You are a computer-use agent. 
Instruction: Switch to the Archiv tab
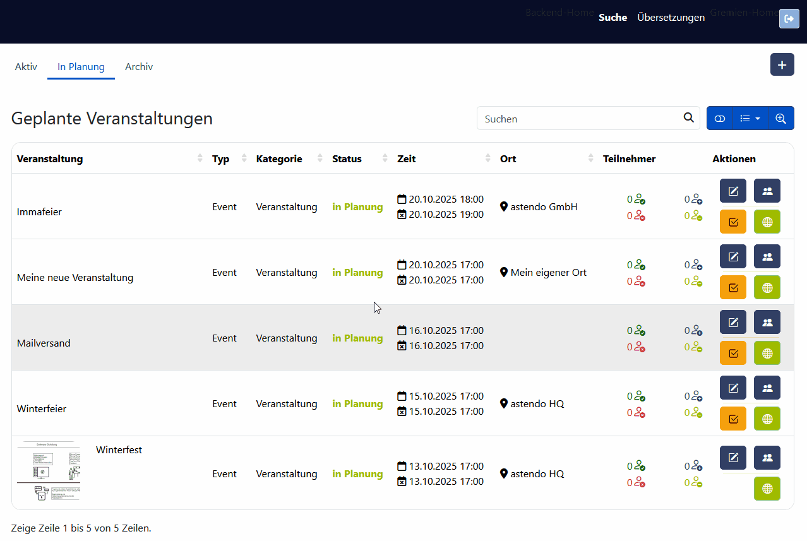[139, 67]
